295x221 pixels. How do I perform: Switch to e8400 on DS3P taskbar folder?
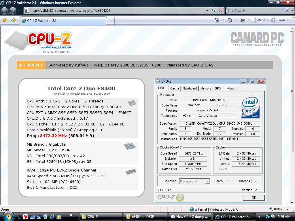(x=145, y=217)
